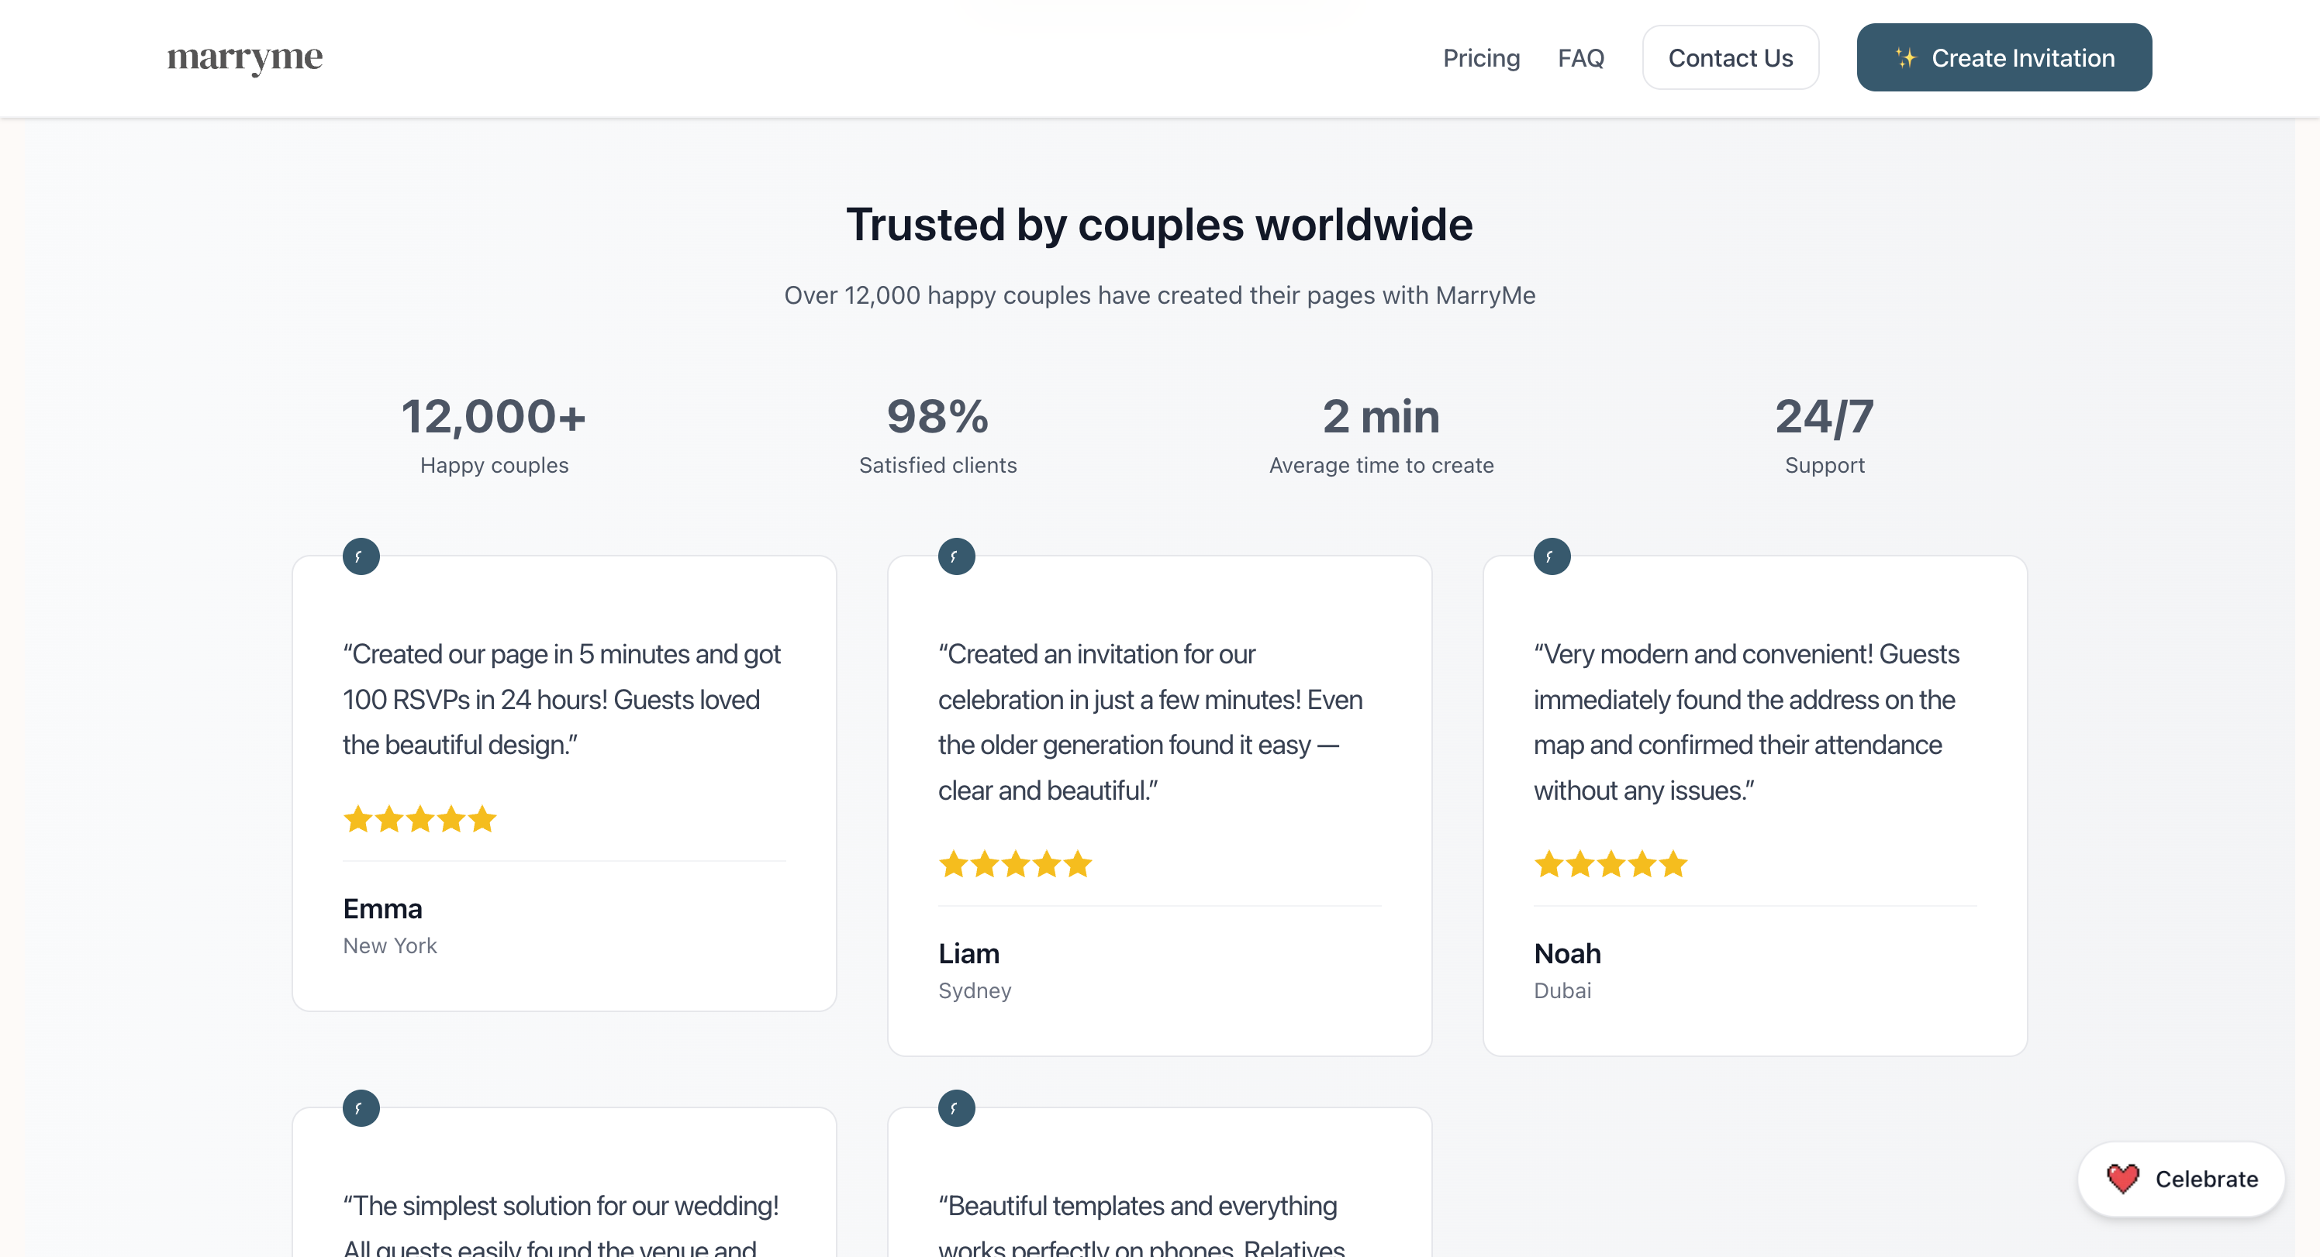Screen dimensions: 2320x1257
Task: Open the Pricing page
Action: pyautogui.click(x=1480, y=57)
